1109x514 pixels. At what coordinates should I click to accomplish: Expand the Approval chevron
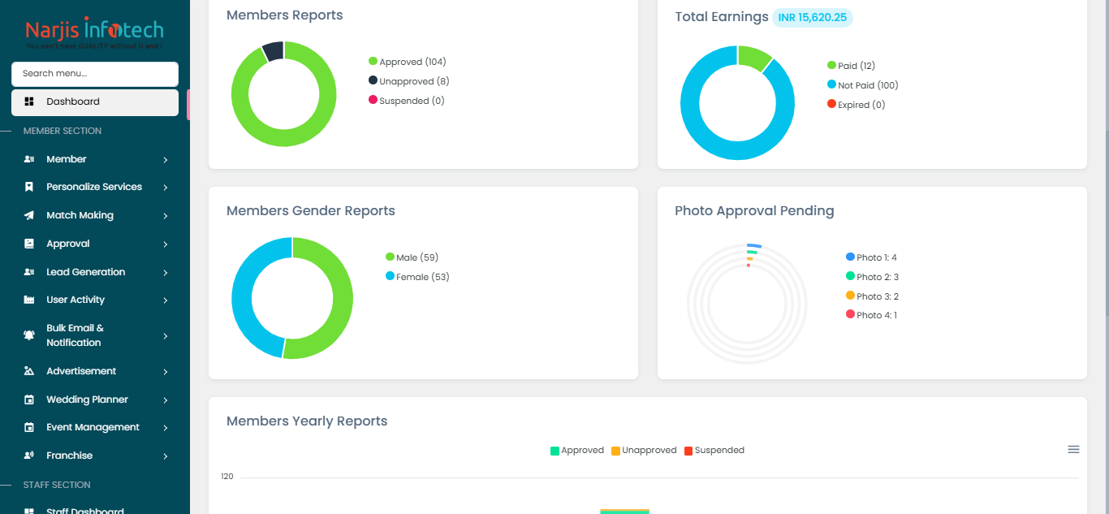coord(166,244)
